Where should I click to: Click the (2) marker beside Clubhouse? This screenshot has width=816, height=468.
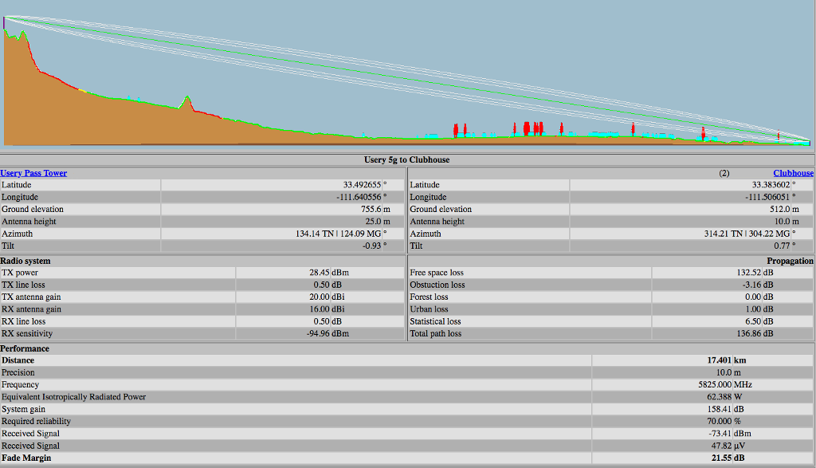724,173
